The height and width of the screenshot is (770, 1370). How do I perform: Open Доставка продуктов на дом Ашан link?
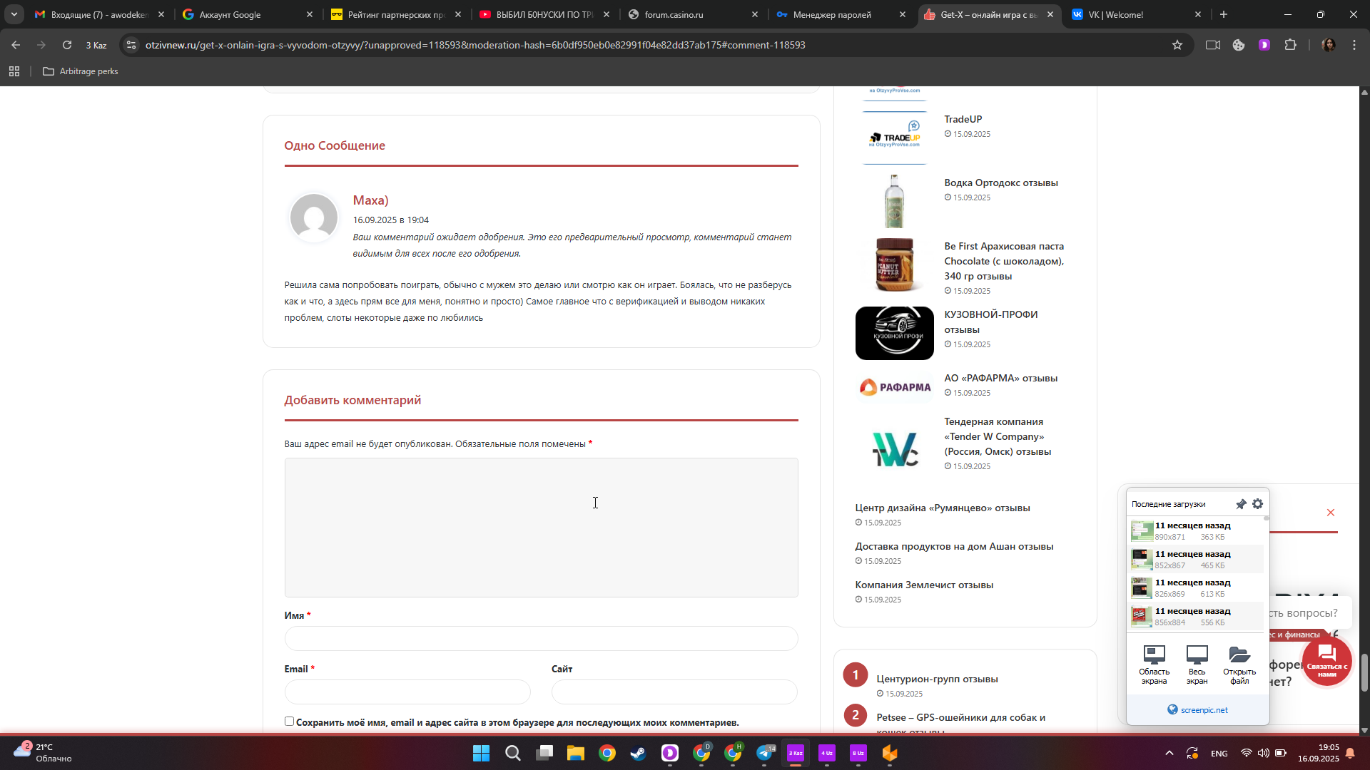tap(954, 546)
